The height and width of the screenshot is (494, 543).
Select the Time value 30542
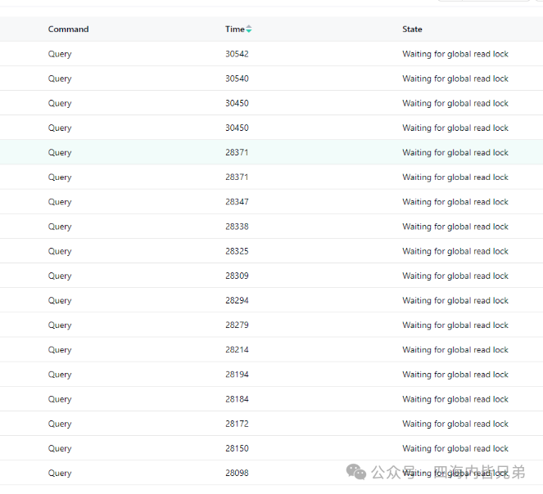237,54
